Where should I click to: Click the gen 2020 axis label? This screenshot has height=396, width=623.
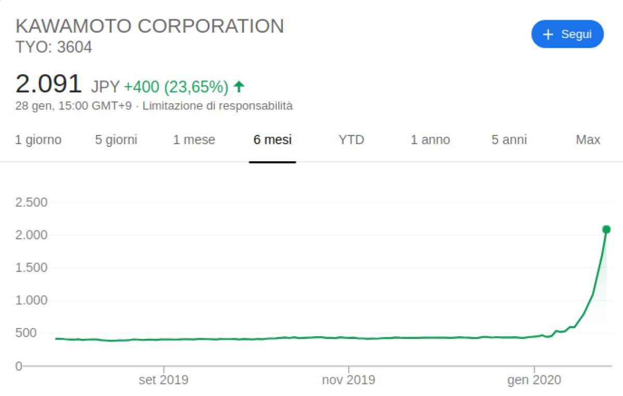coord(534,380)
